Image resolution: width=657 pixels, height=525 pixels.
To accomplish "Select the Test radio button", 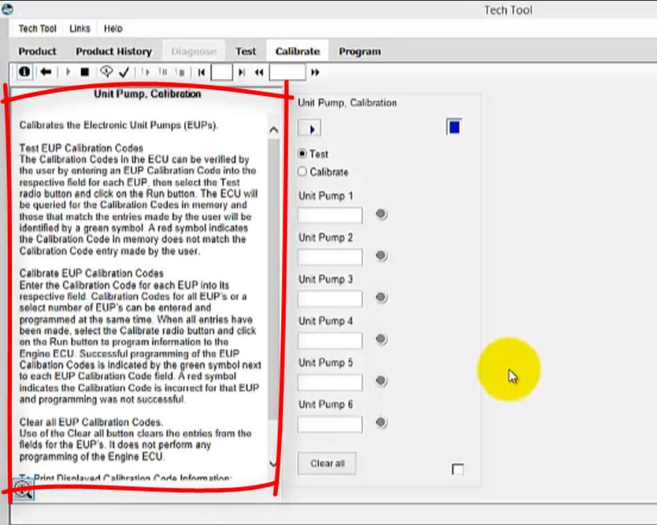I will 302,154.
